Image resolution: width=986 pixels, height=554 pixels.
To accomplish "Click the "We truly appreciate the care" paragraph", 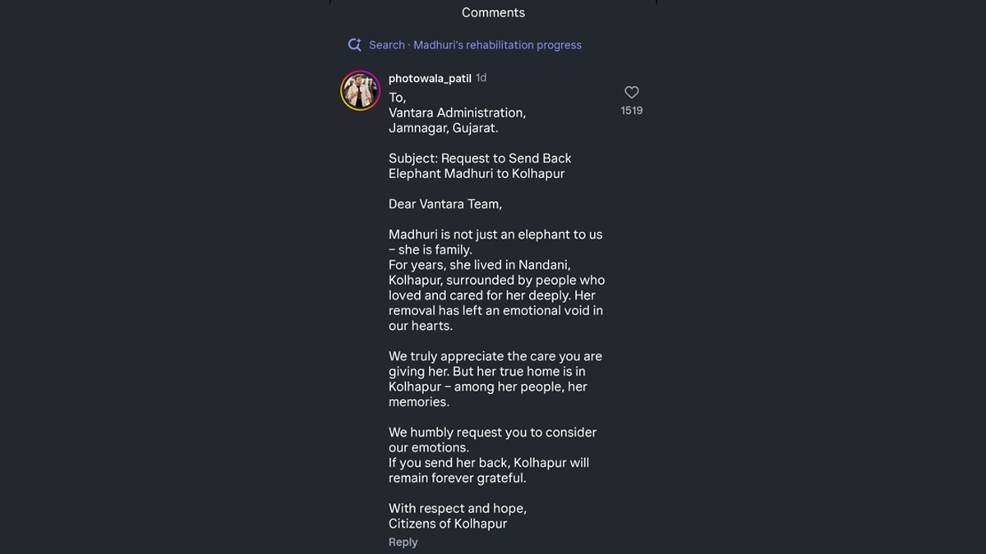I will 495,356.
